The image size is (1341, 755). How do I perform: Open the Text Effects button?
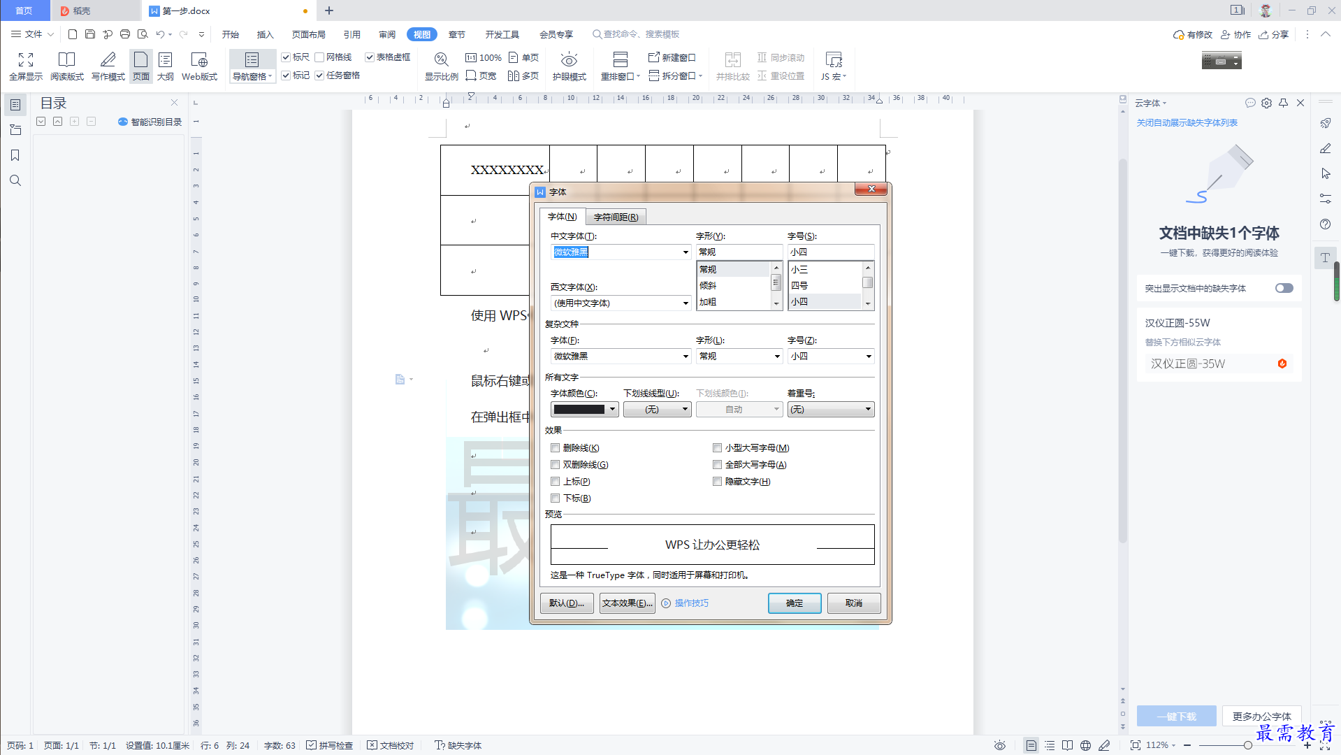[x=628, y=603]
